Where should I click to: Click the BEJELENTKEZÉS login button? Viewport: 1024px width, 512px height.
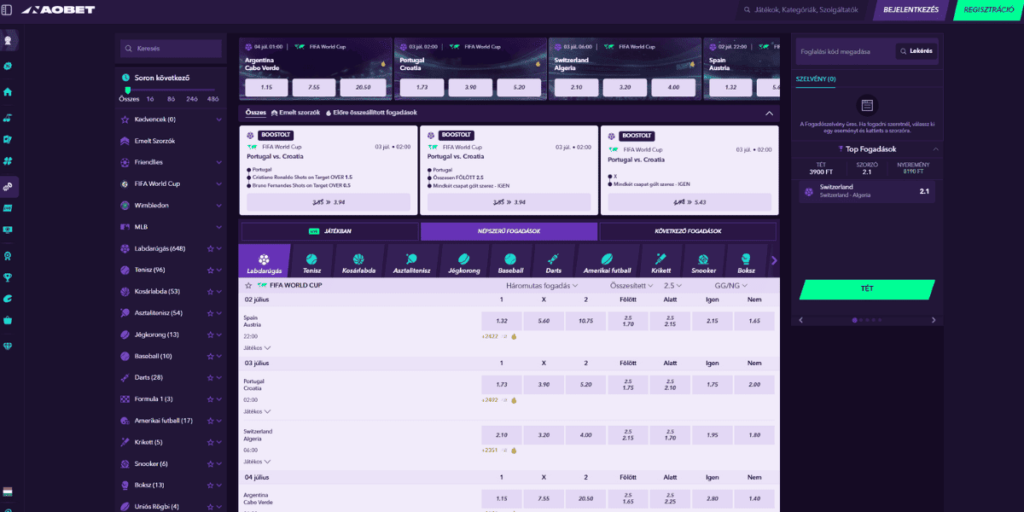(x=911, y=10)
